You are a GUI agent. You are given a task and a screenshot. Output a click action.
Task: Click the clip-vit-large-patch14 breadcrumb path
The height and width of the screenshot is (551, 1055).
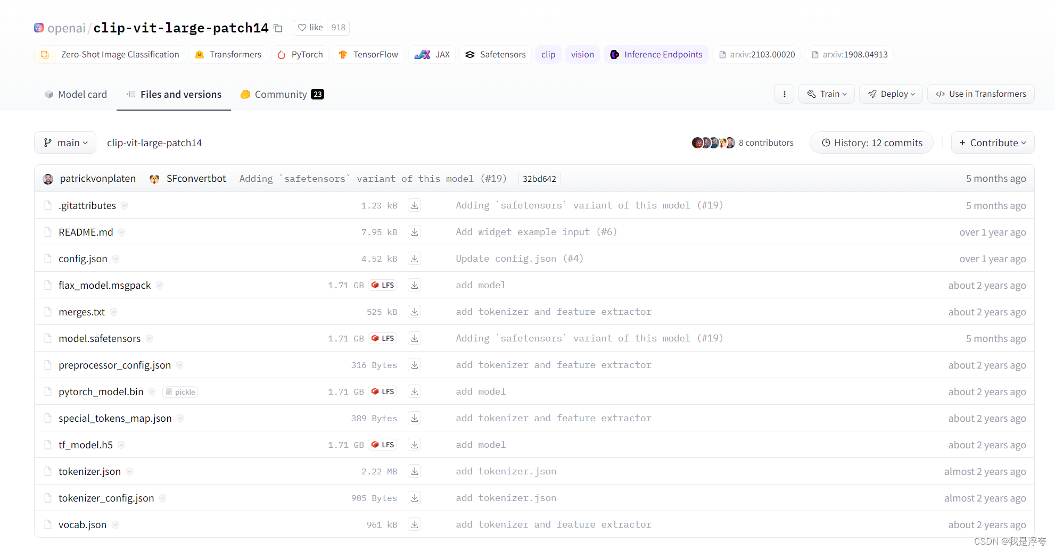pyautogui.click(x=154, y=143)
